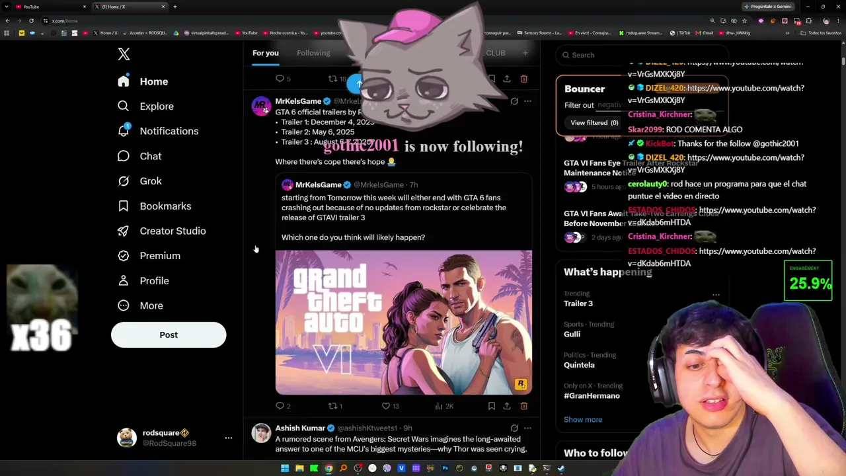Close the Home / X browser tab
This screenshot has width=846, height=476.
point(163,7)
